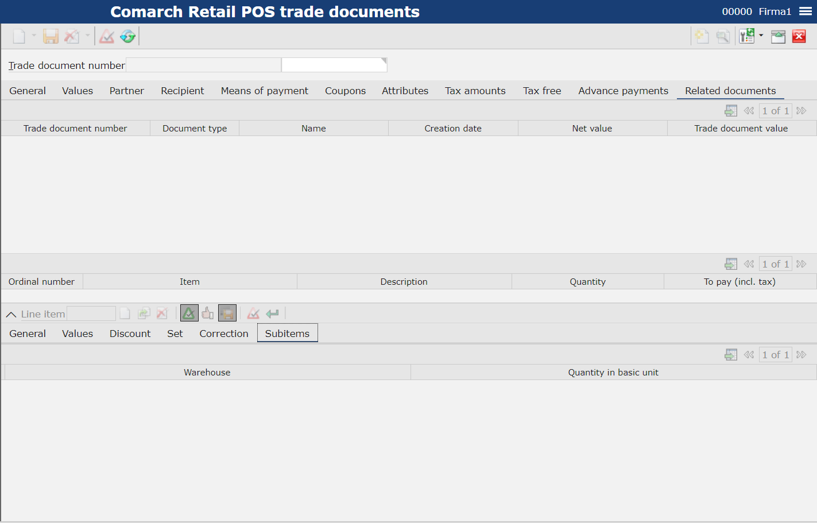This screenshot has width=817, height=523.
Task: Click the document magnifier preview icon at top right
Action: pos(723,37)
